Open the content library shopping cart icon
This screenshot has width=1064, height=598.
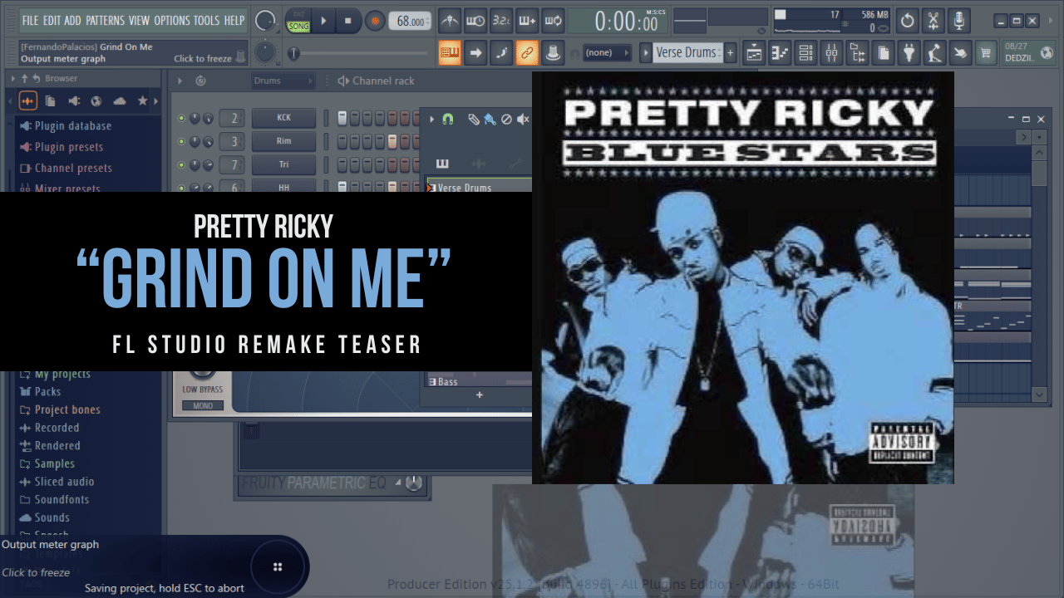pos(987,53)
